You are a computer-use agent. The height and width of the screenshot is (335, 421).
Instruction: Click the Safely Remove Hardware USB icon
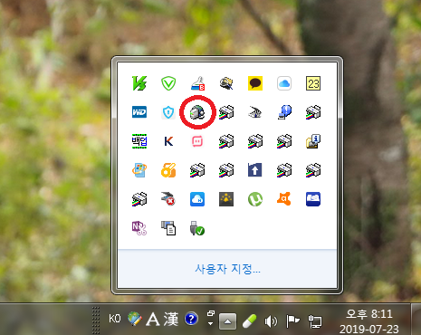click(197, 228)
